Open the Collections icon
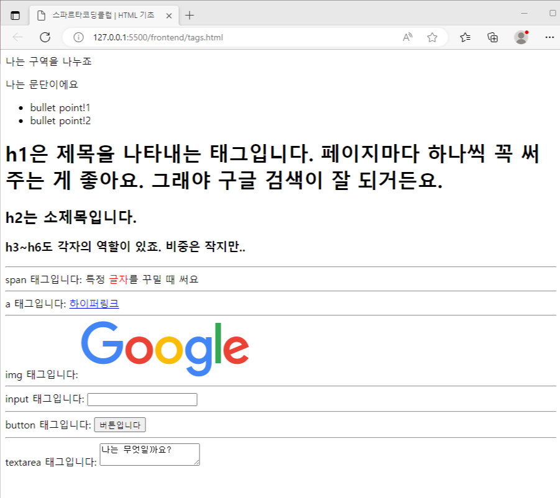 492,37
